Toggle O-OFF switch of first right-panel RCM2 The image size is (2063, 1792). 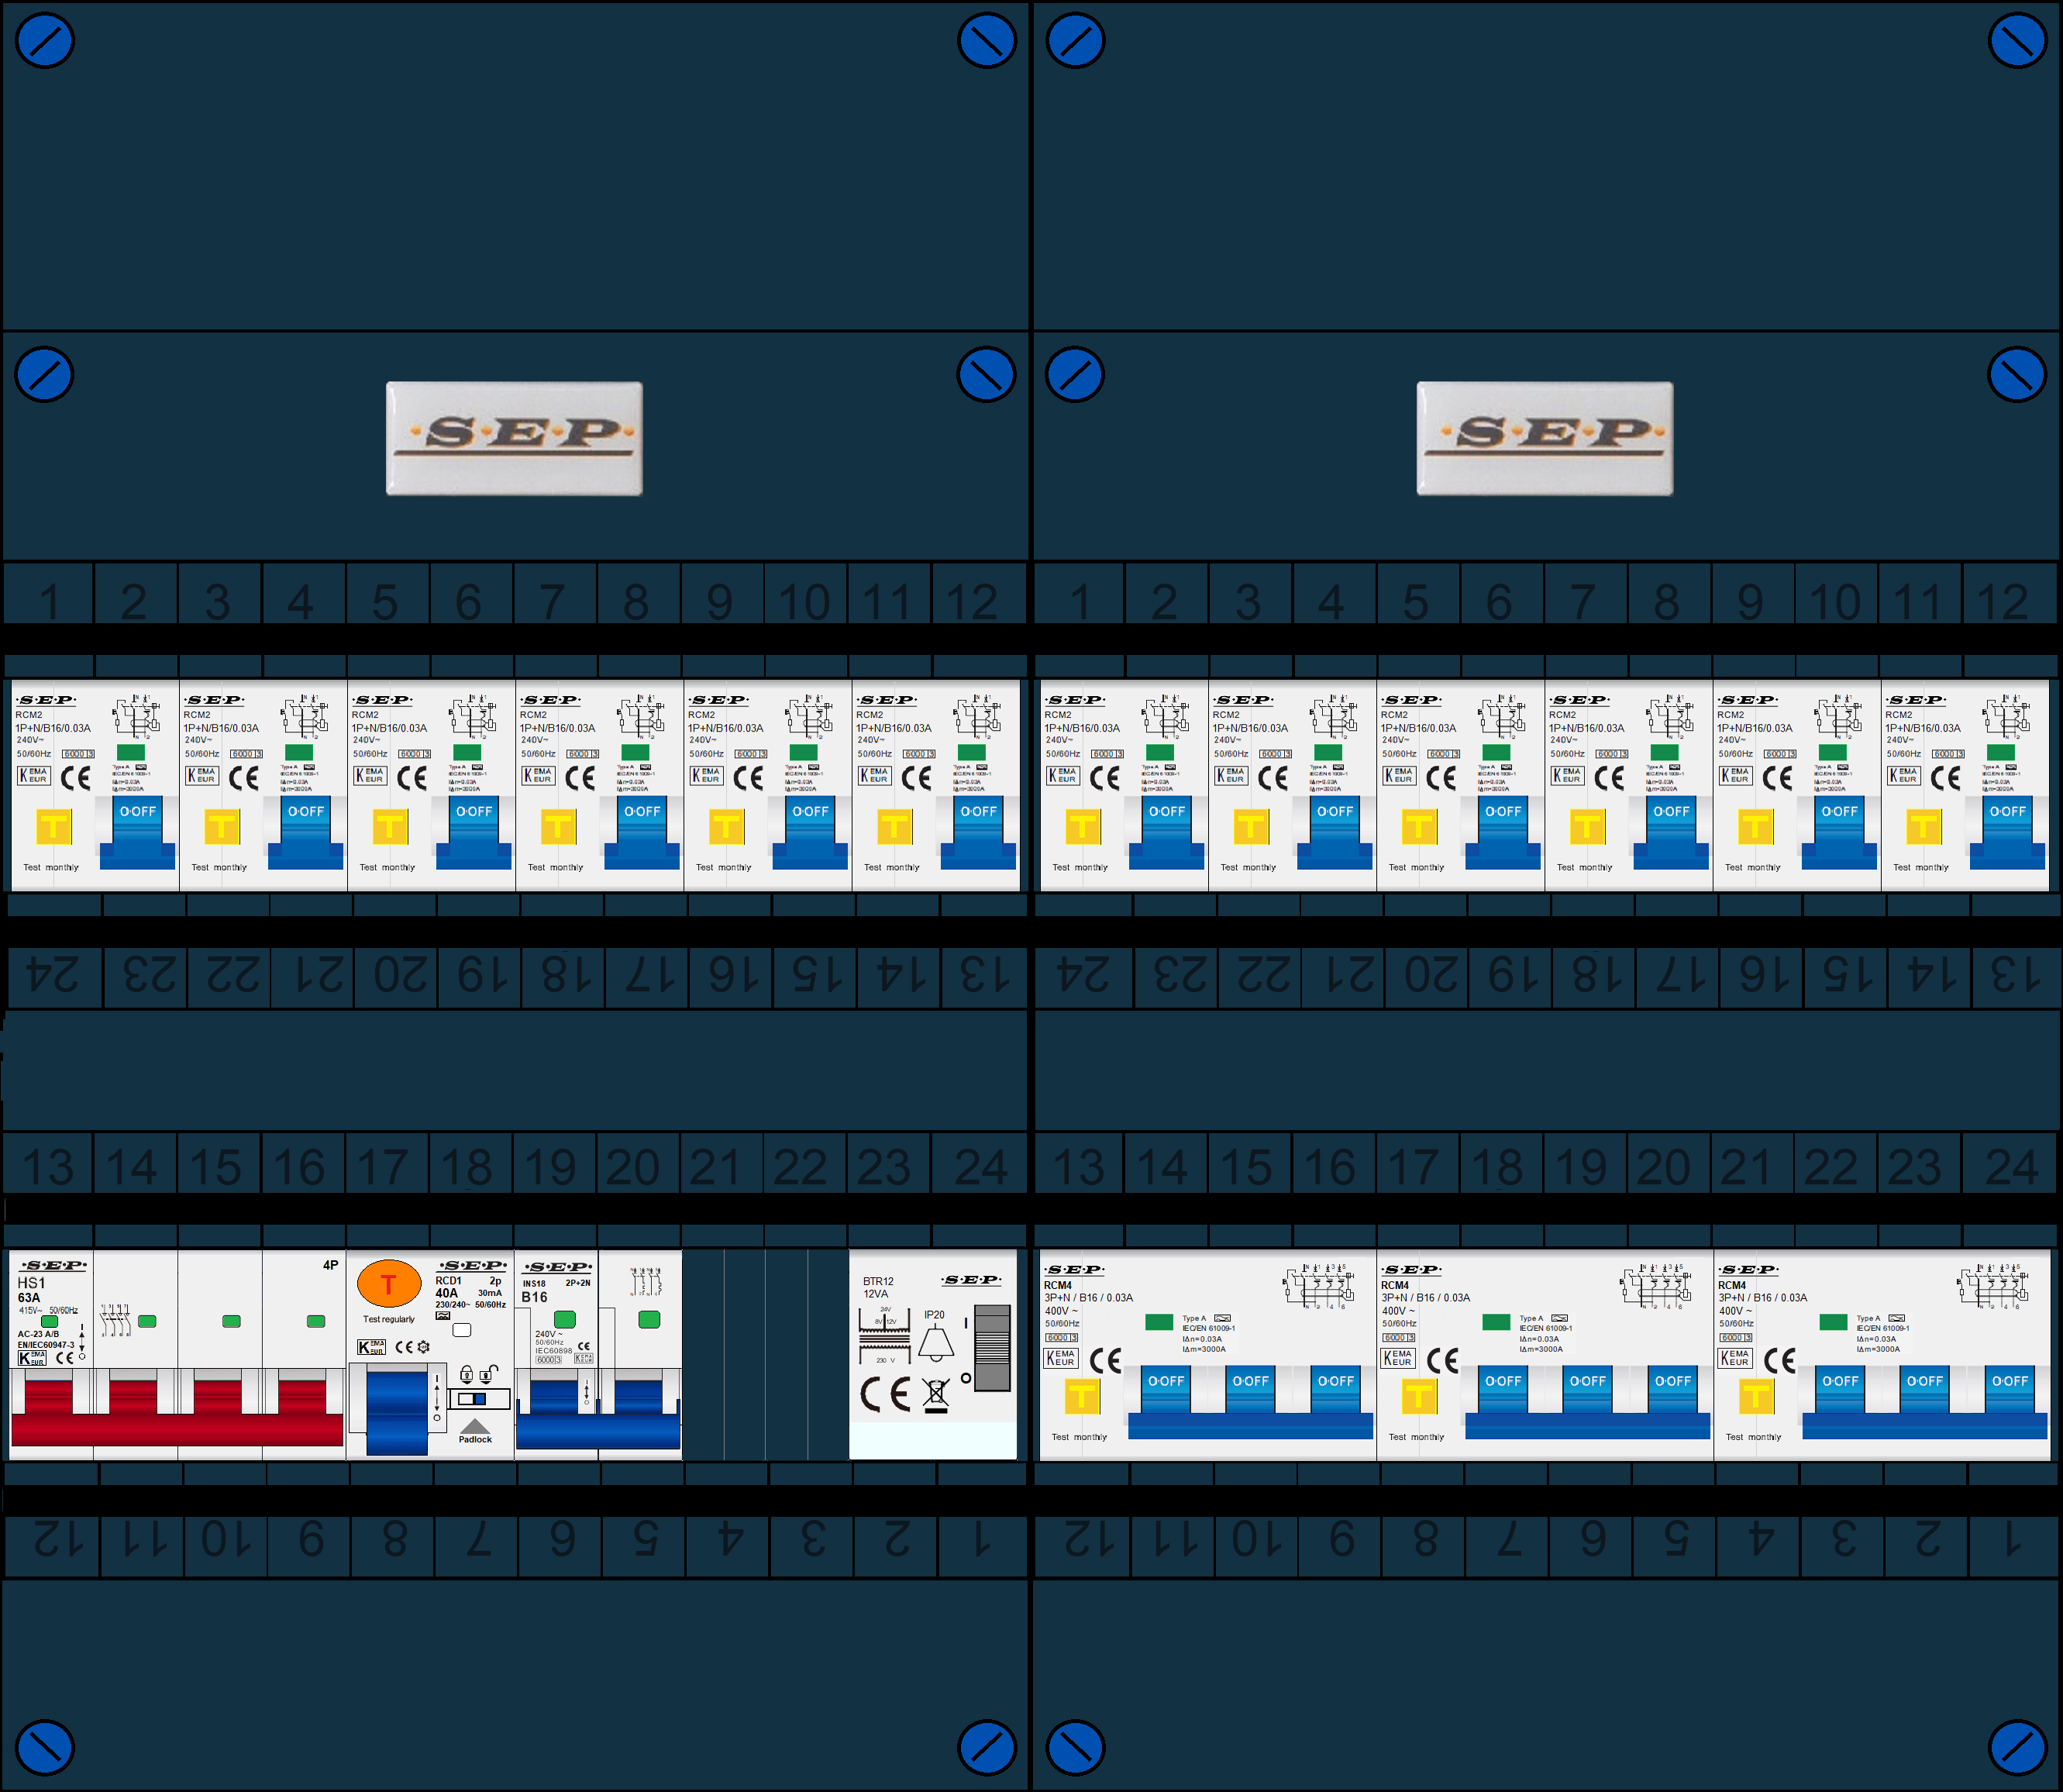coord(1167,831)
